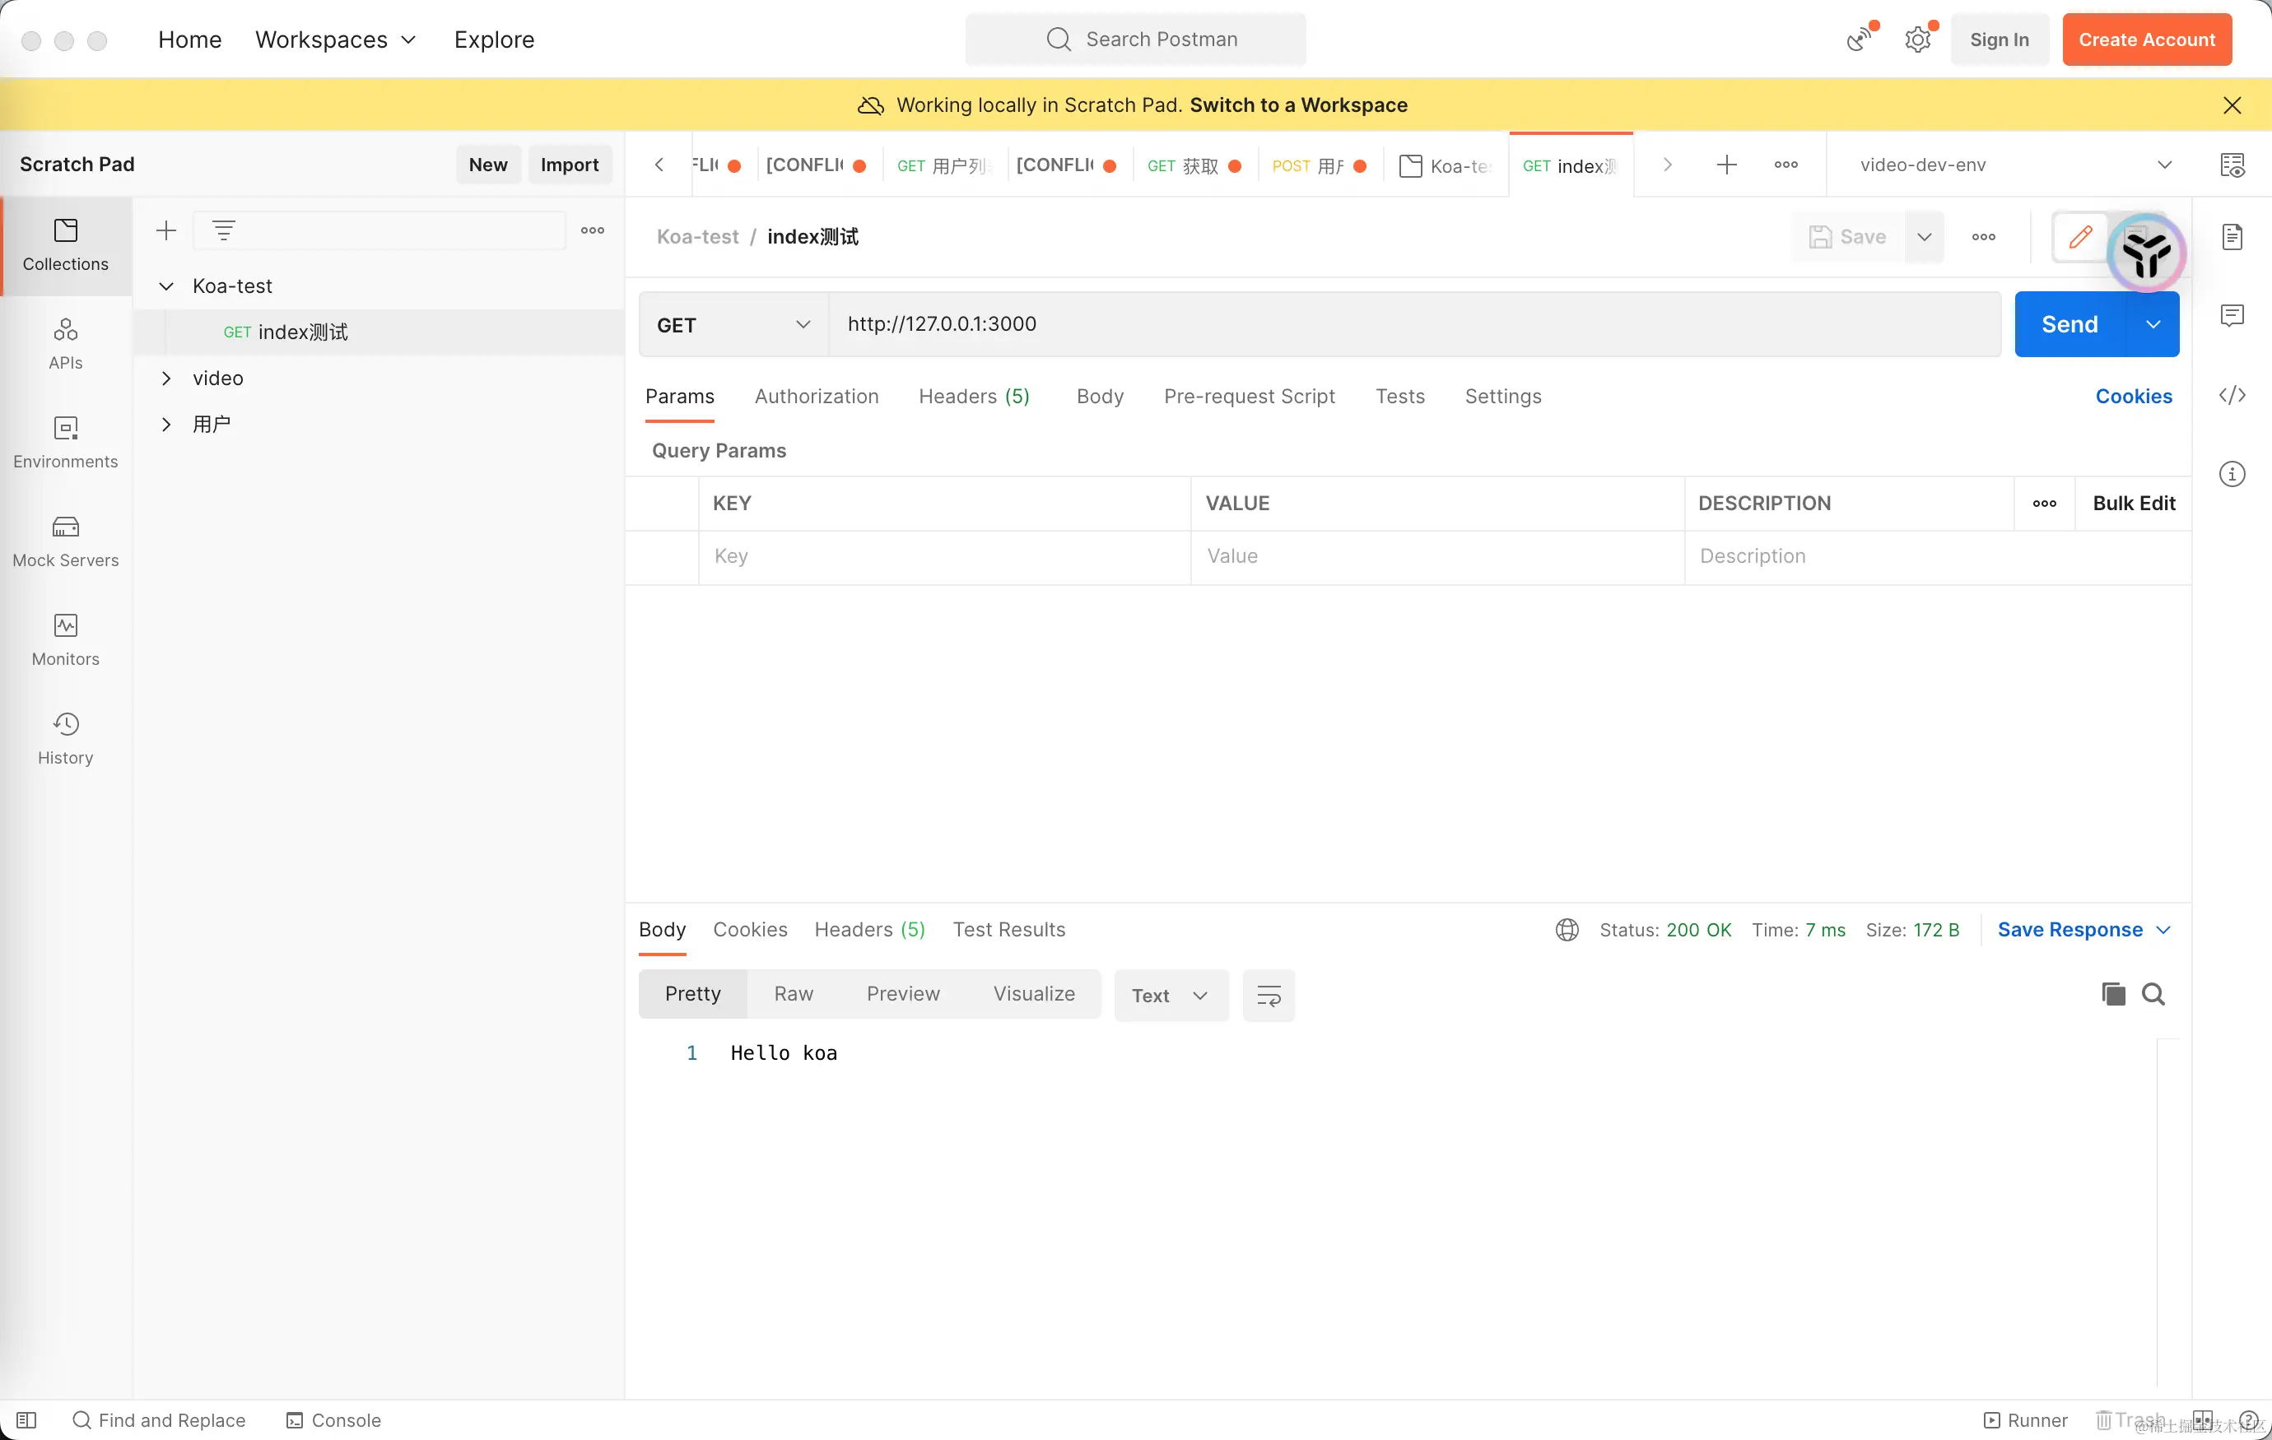Click the plus icon to create collection
Screen dimensions: 2272x1440
[x=166, y=231]
